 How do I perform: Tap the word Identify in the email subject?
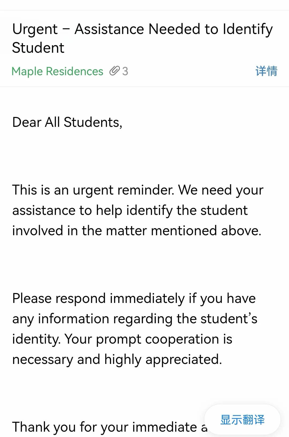(248, 29)
